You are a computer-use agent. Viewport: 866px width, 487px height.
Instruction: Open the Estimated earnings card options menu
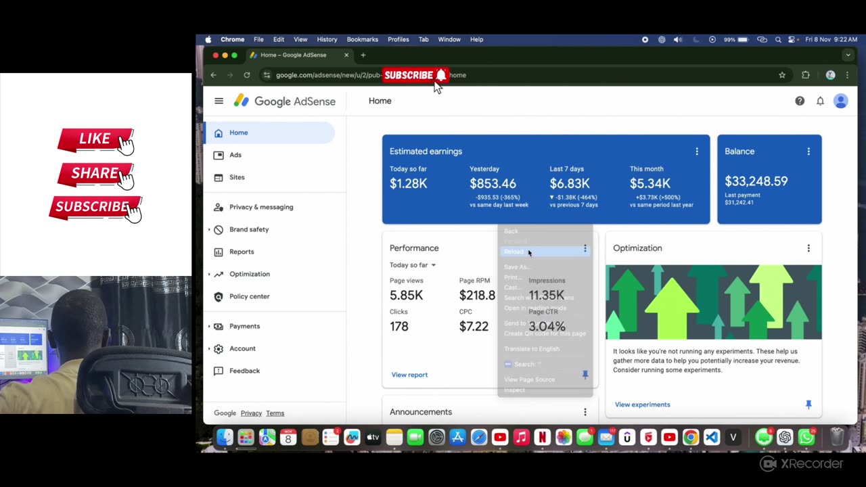tap(697, 152)
